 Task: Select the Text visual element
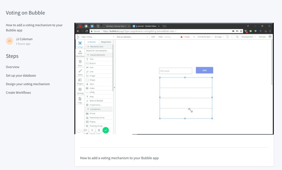point(99,59)
